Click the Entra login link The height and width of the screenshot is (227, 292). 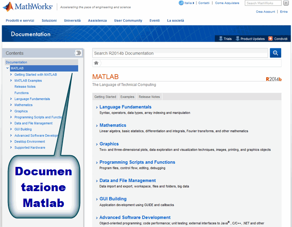pos(284,12)
